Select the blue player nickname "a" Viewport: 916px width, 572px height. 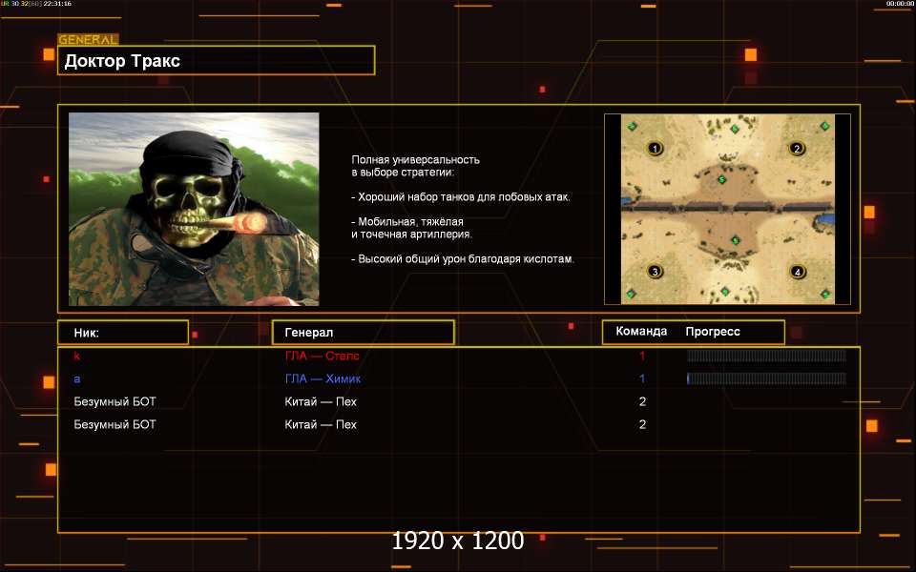click(76, 378)
